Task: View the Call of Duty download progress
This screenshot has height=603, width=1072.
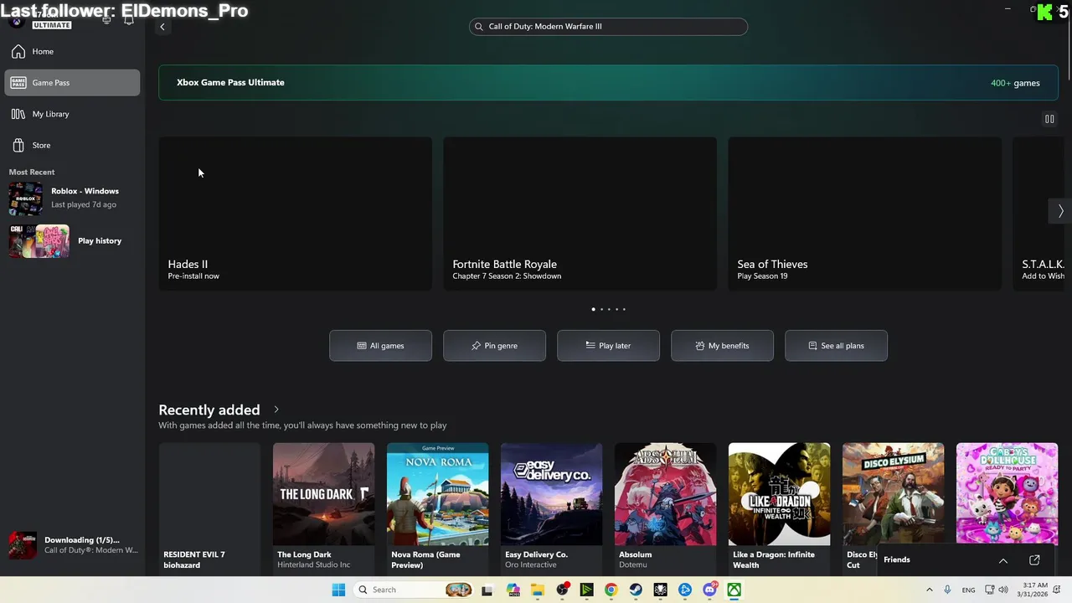Action: [x=73, y=545]
